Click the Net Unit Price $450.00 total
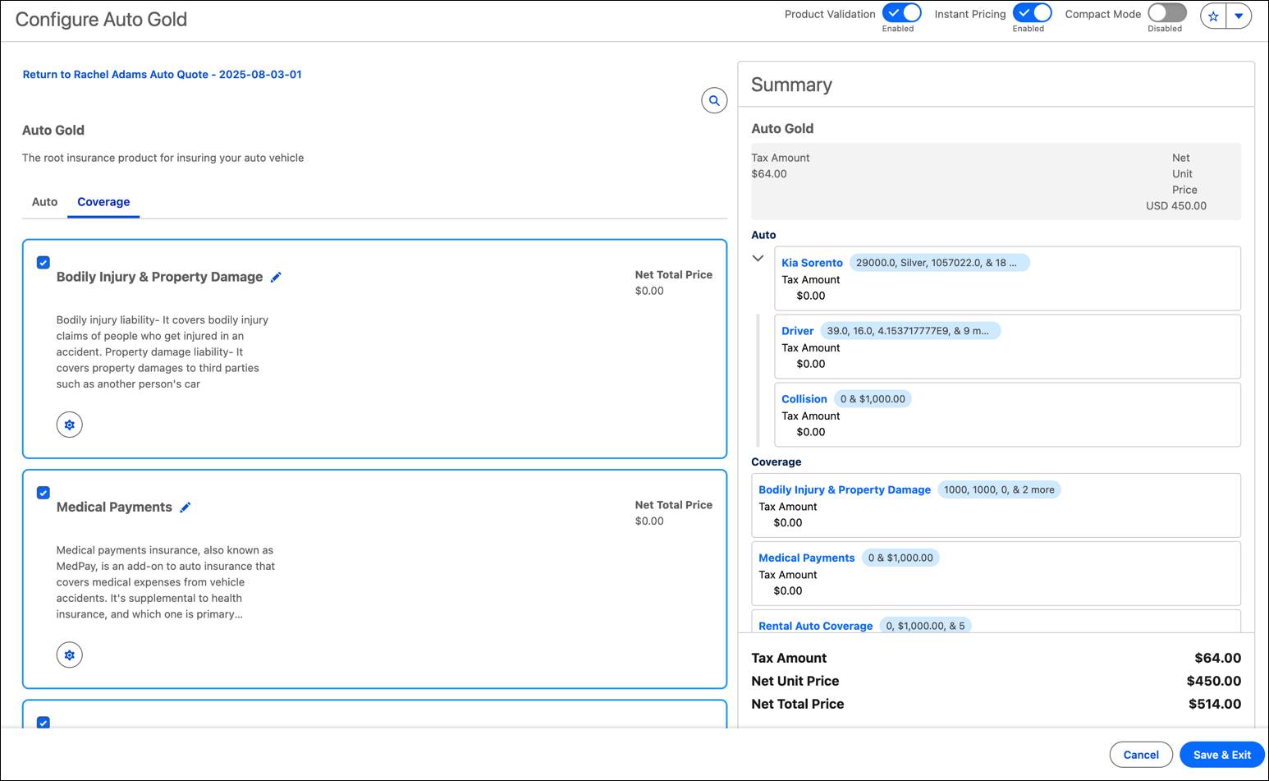 click(1213, 681)
